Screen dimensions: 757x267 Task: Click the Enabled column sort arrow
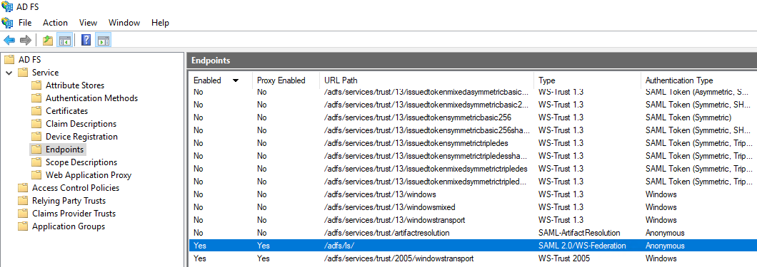click(236, 80)
